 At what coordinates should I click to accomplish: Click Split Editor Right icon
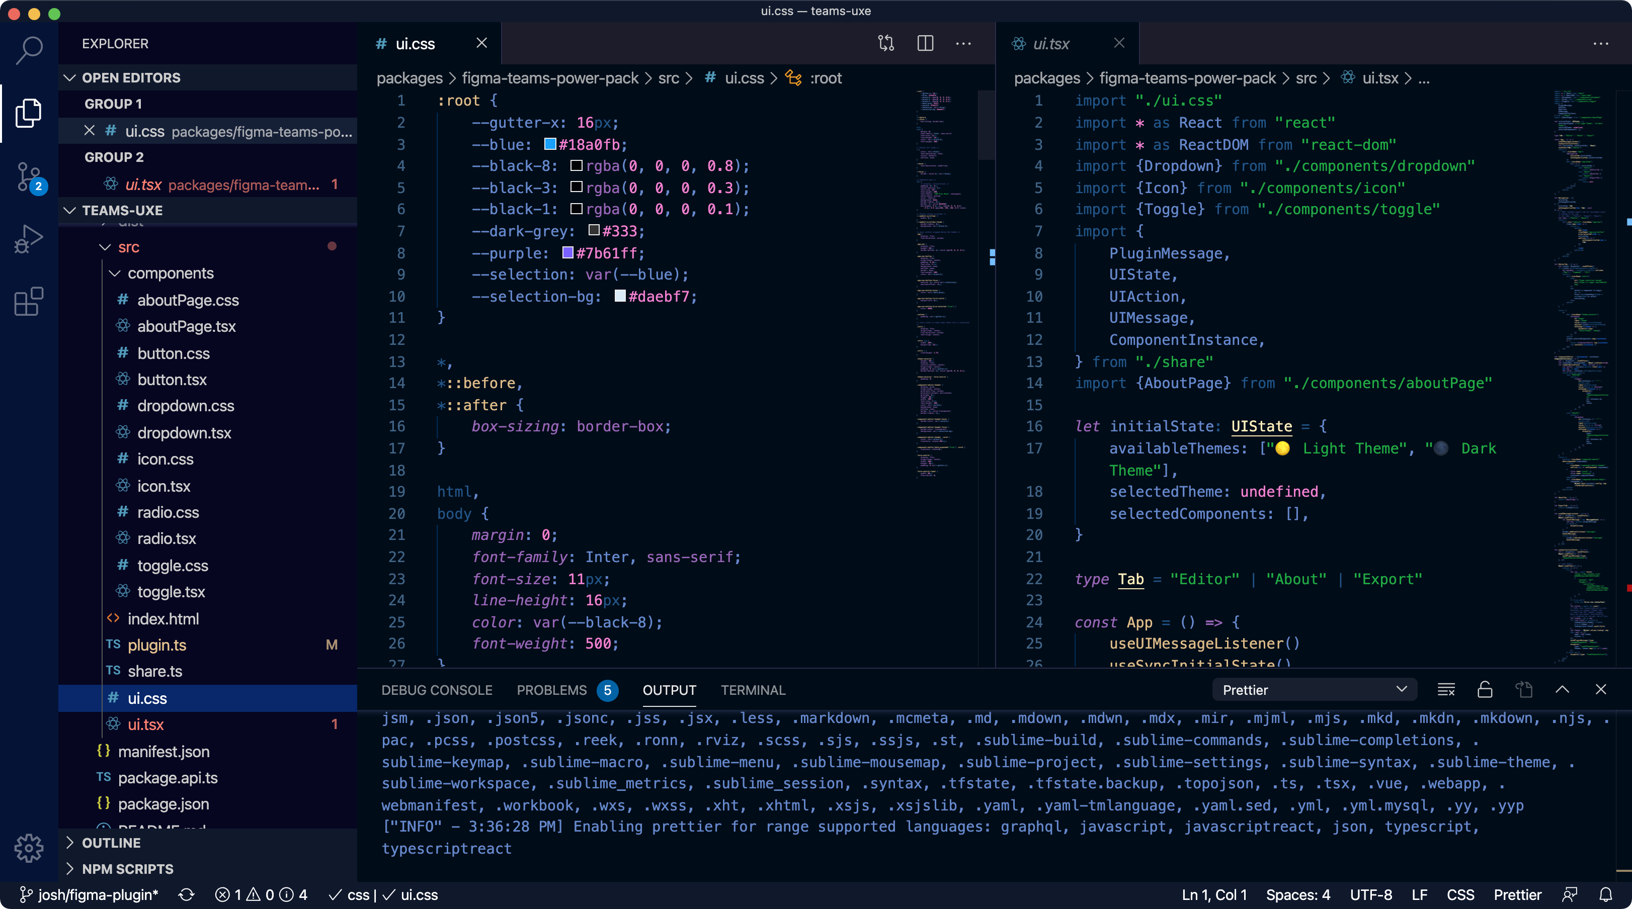[x=925, y=43]
